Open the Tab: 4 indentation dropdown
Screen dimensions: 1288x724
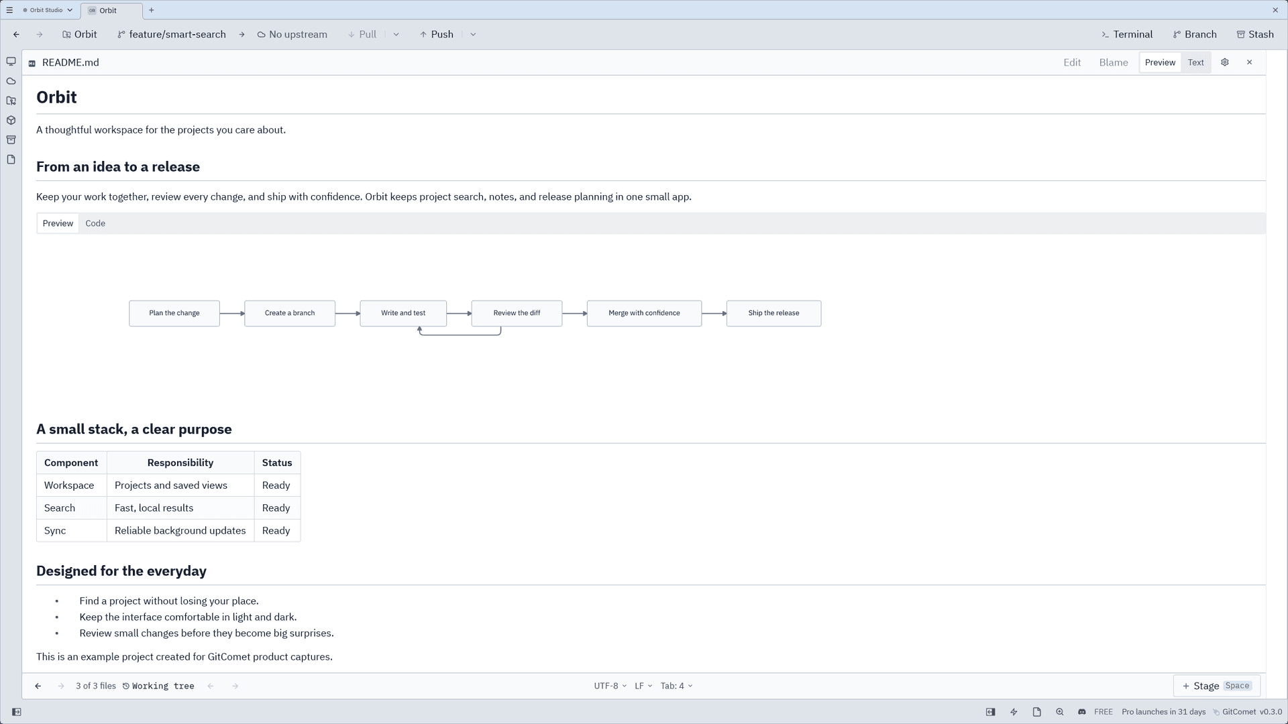[x=676, y=686]
